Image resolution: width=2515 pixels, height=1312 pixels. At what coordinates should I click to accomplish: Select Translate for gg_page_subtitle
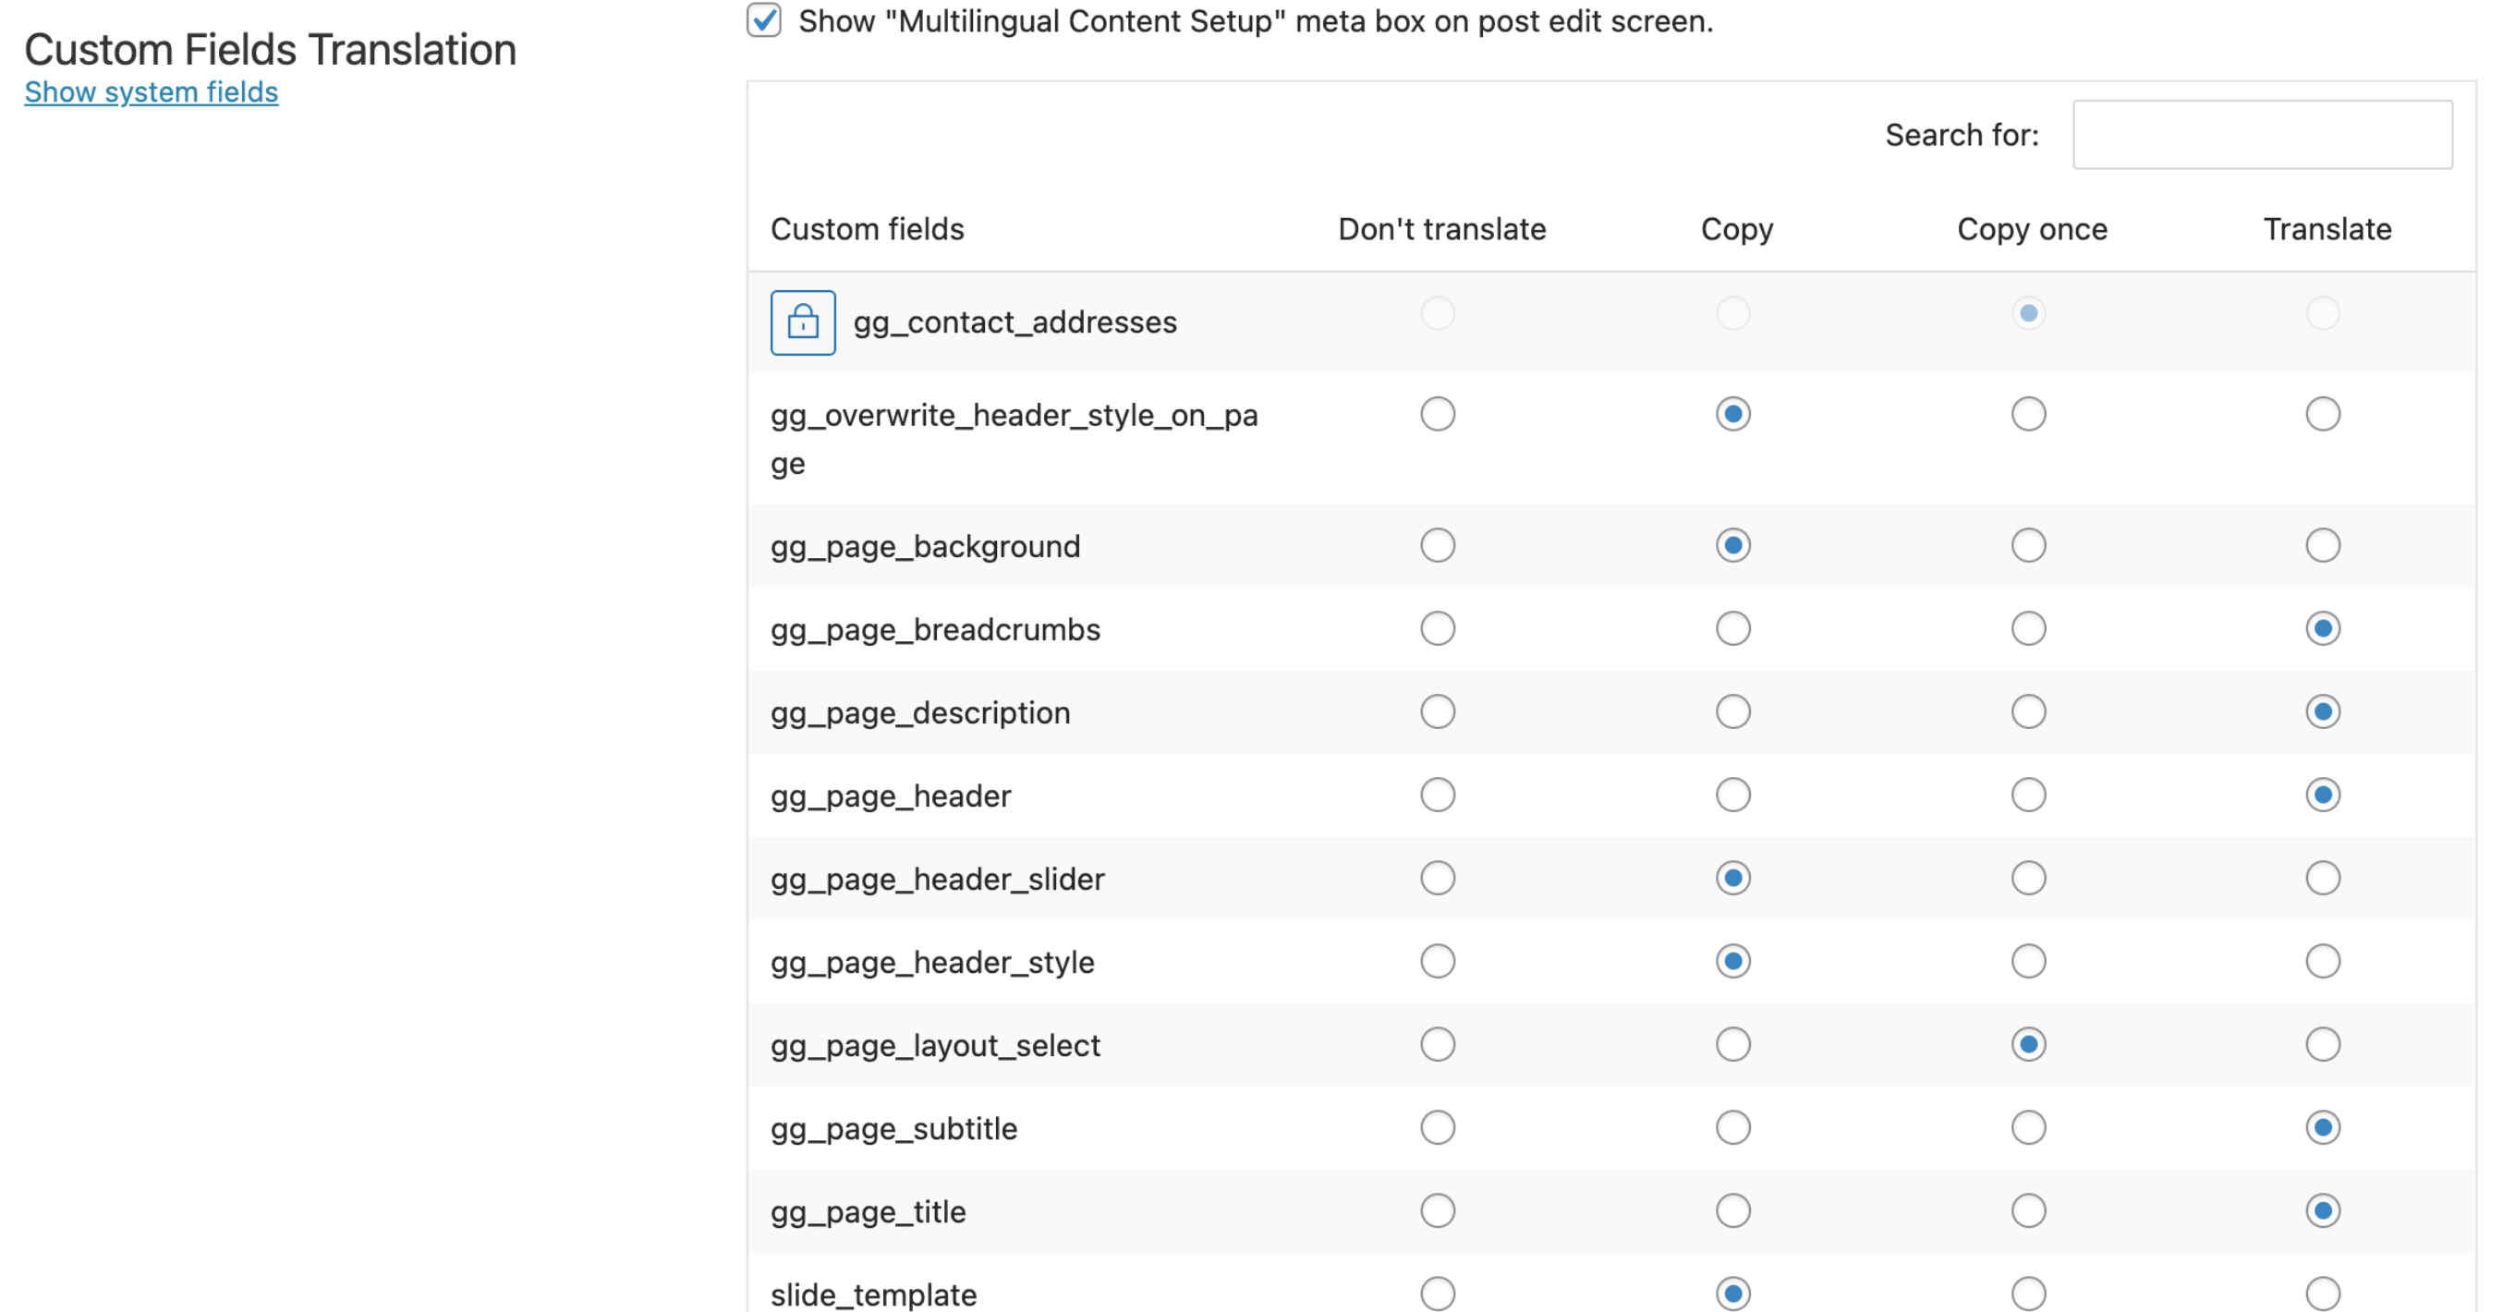pyautogui.click(x=2323, y=1127)
